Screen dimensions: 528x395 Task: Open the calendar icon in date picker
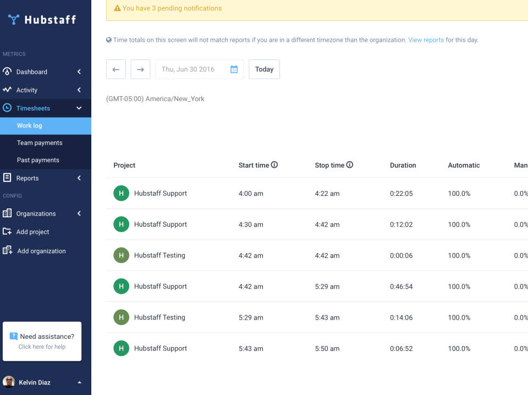(233, 69)
